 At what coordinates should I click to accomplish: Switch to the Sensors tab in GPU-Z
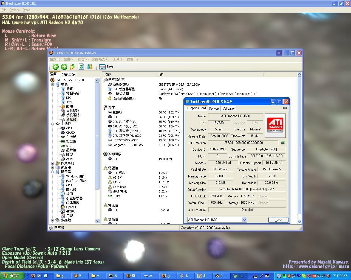click(214, 108)
